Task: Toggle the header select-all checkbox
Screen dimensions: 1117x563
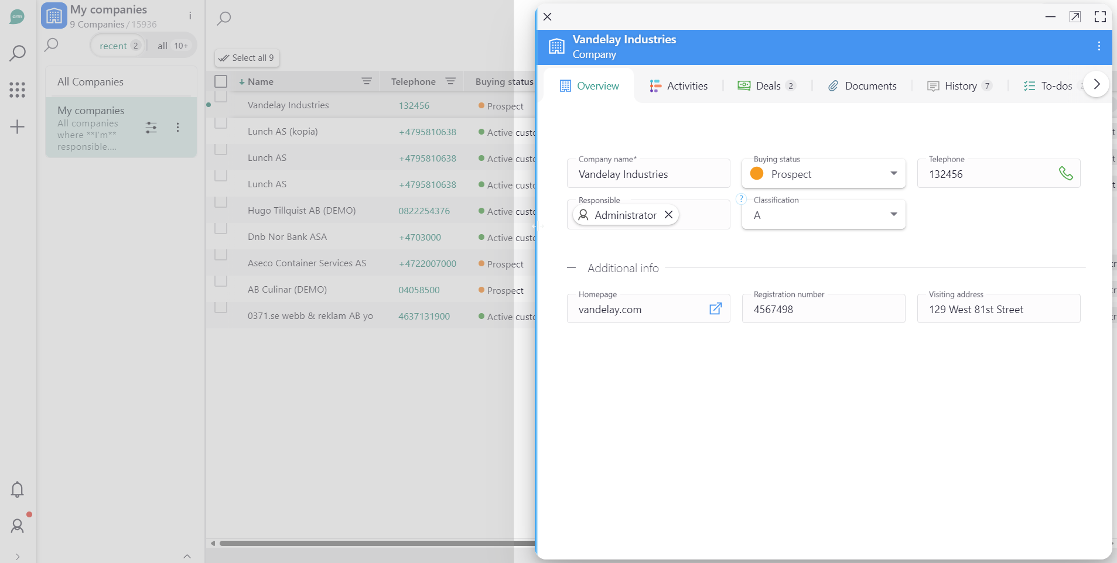Action: tap(221, 81)
